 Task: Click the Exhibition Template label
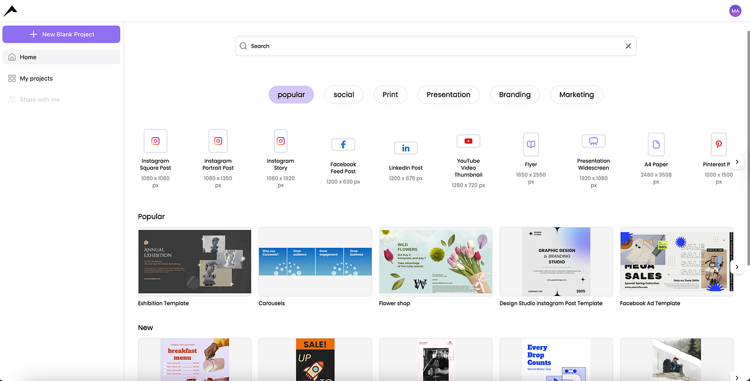[163, 303]
